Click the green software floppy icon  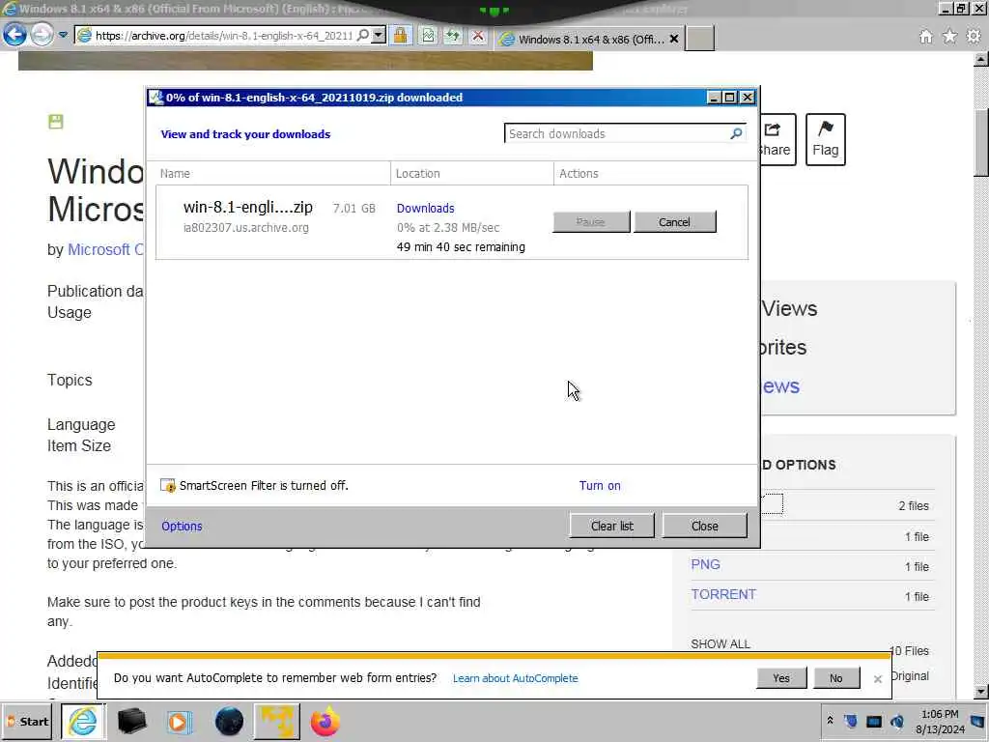pyautogui.click(x=55, y=122)
